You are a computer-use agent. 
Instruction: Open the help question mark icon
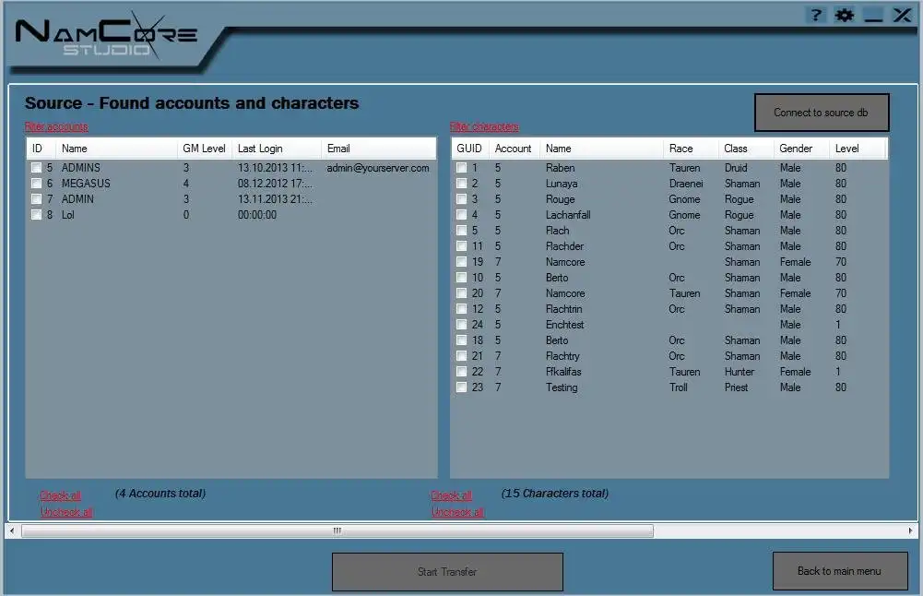[x=816, y=15]
